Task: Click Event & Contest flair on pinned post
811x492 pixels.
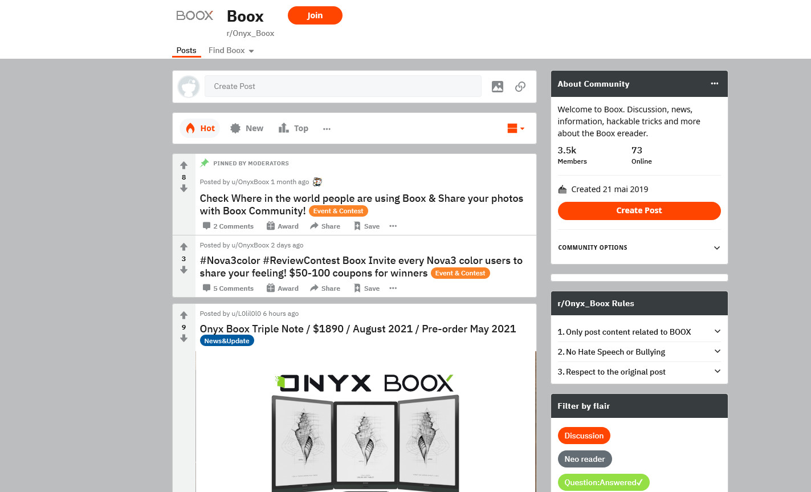Action: (339, 211)
